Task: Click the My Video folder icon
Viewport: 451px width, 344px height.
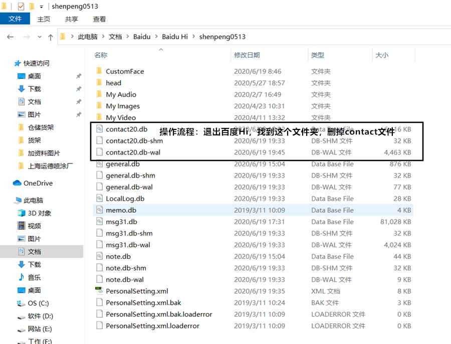Action: pos(99,117)
